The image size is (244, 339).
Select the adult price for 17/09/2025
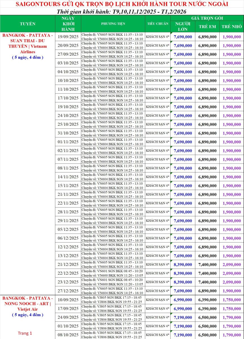[x=183, y=308]
